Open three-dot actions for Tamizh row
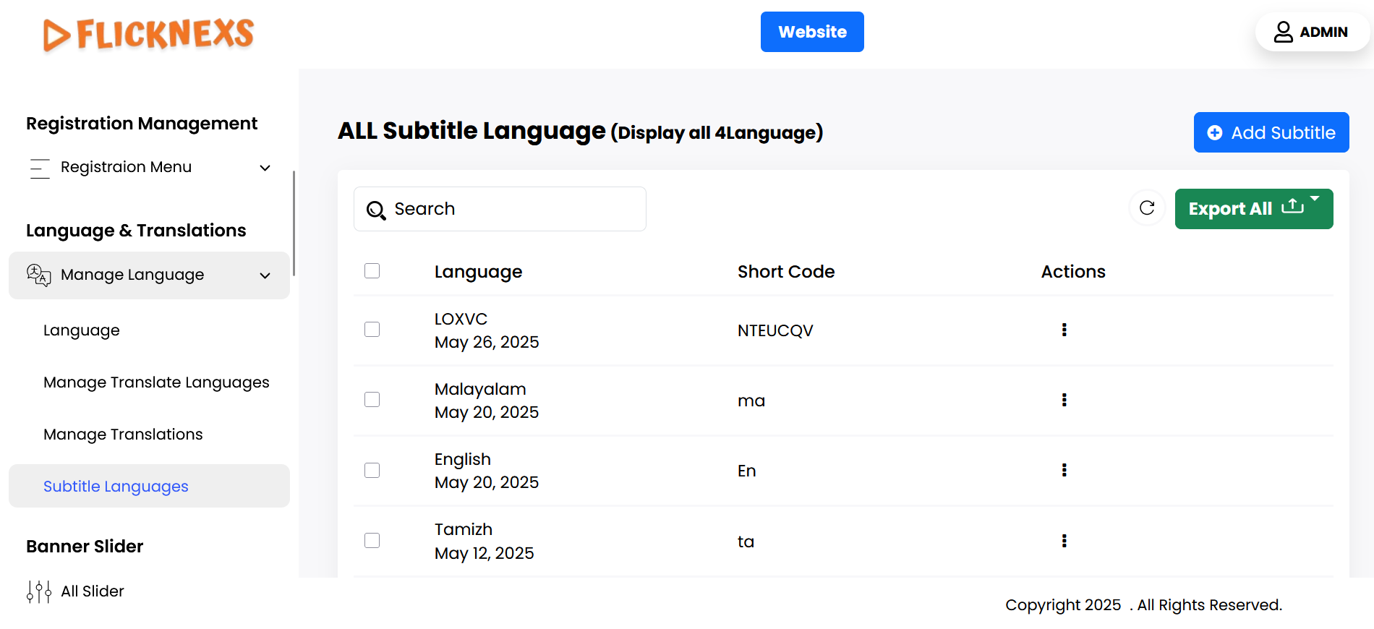This screenshot has height=629, width=1374. point(1064,541)
